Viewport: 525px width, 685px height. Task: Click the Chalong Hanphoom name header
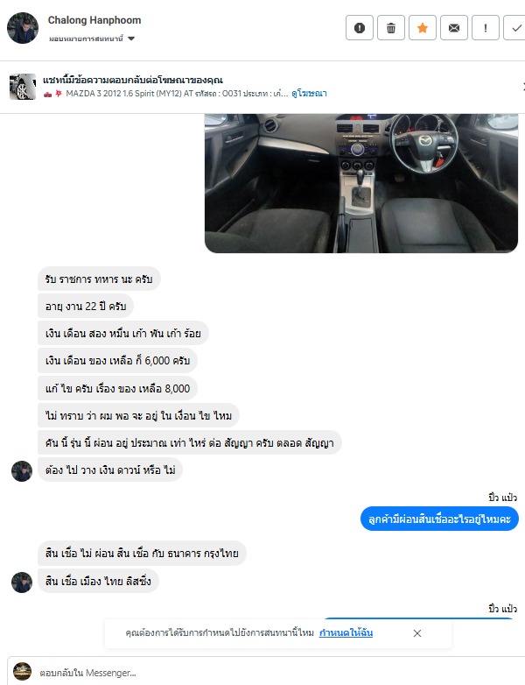pos(94,20)
